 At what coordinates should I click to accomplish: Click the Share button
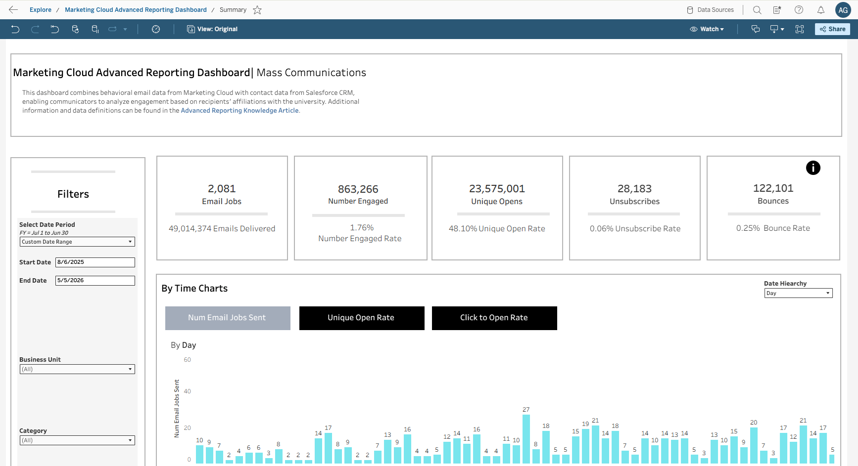833,29
